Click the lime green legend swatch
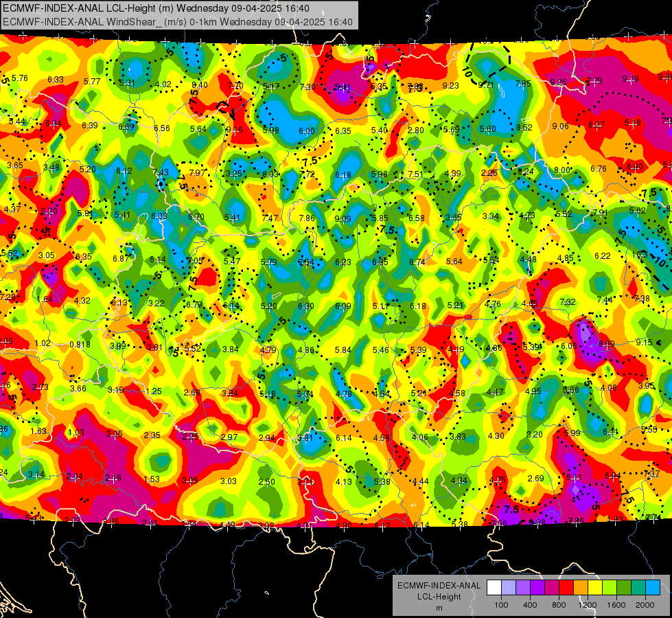Image resolution: width=672 pixels, height=618 pixels. point(610,588)
